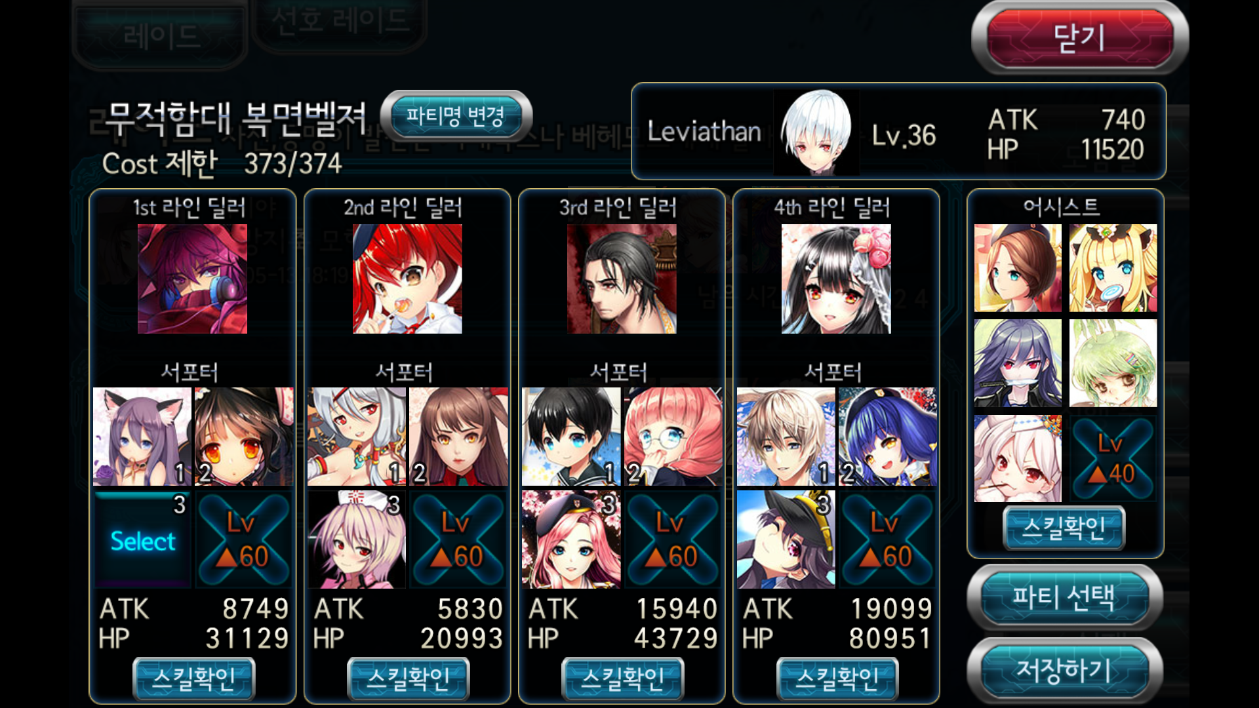Choose the 3rd line dealer dark-haired man

click(x=622, y=279)
